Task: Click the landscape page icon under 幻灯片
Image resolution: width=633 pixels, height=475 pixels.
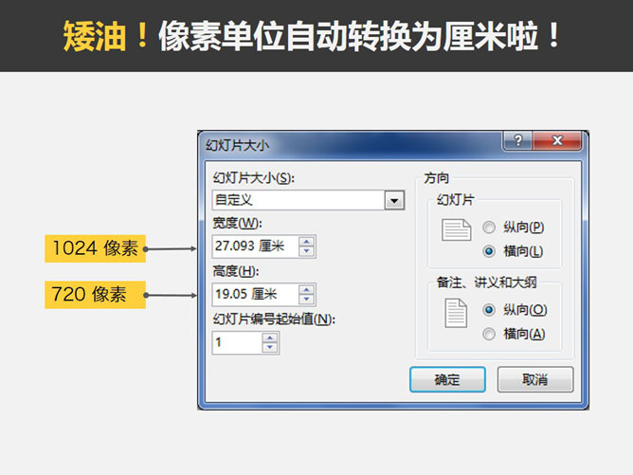Action: [458, 230]
